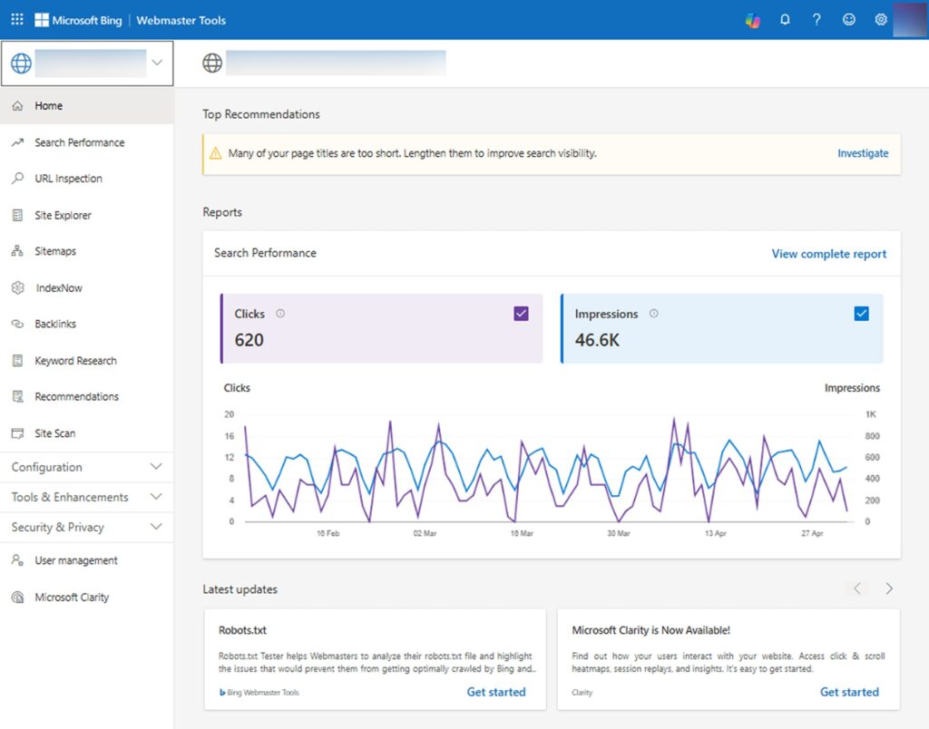Open the settings gear icon
929x729 pixels.
[880, 20]
